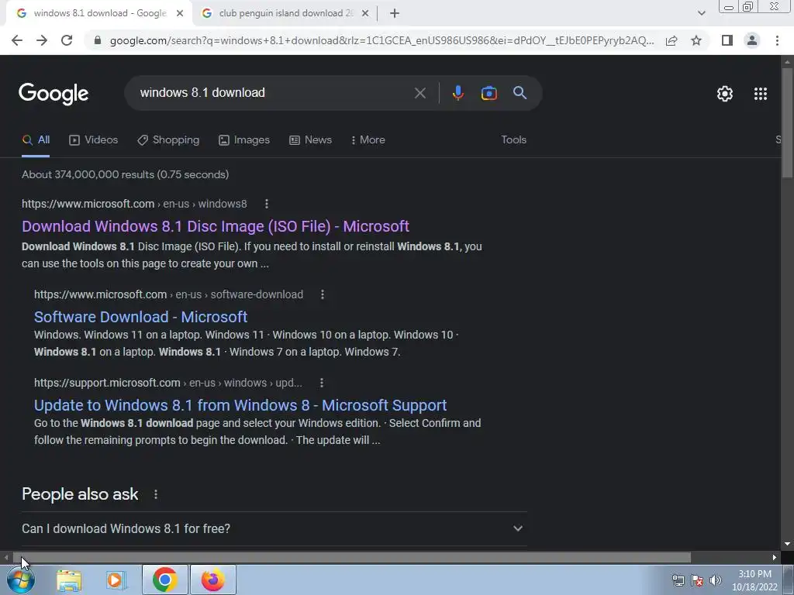
Task: Open options for support.microsoft.com result
Action: (x=322, y=383)
